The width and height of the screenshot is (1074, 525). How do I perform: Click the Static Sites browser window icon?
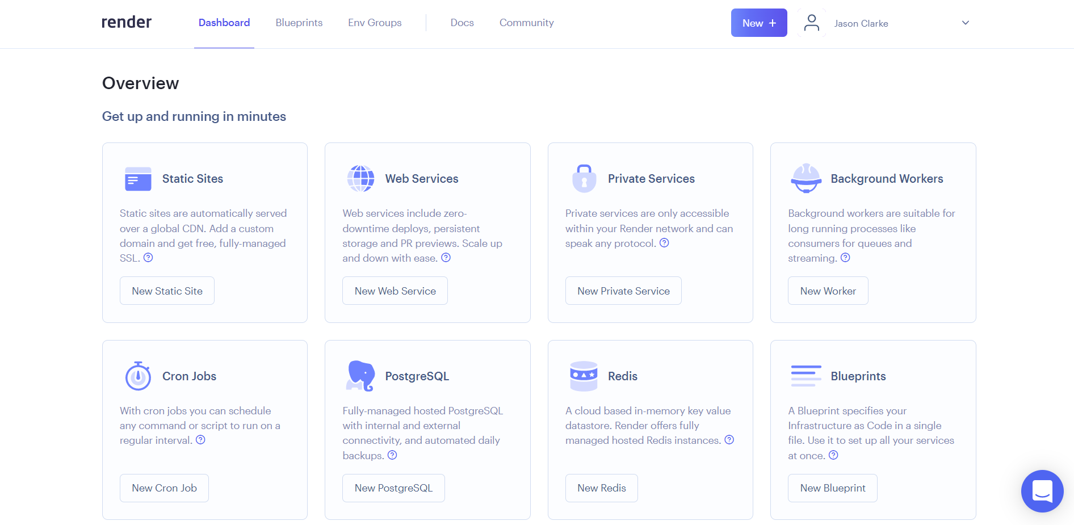(x=138, y=179)
